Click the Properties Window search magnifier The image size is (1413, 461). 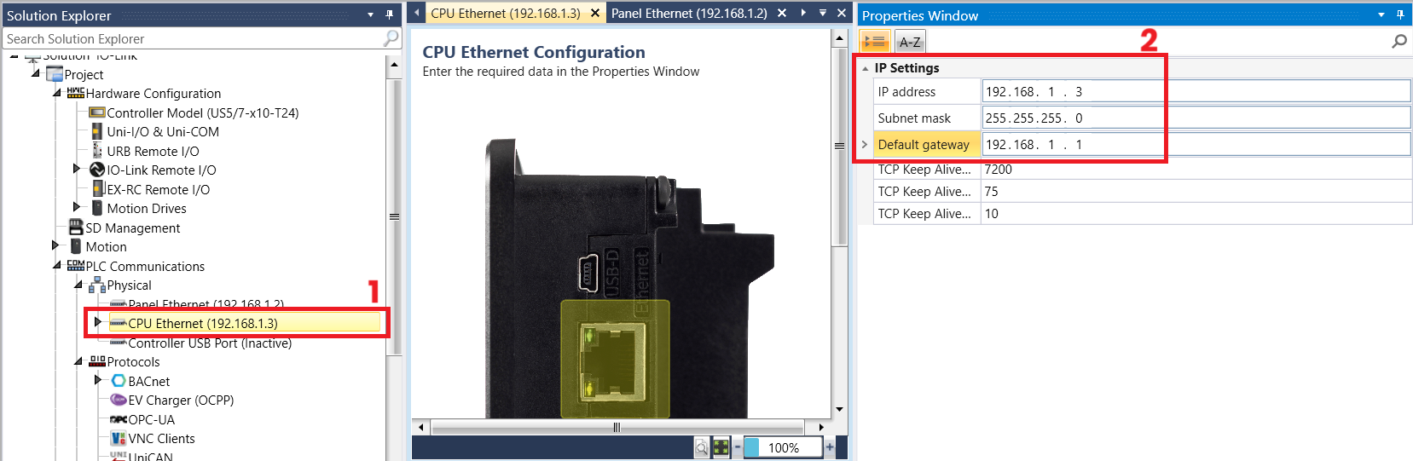pos(1399,41)
